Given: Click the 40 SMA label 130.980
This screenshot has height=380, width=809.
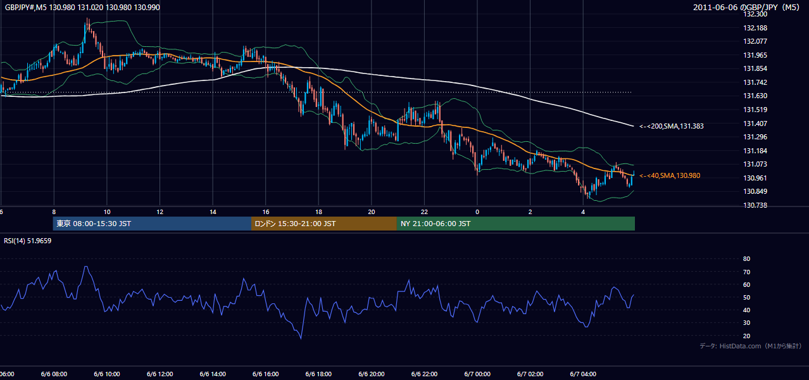Looking at the screenshot, I should [x=670, y=175].
